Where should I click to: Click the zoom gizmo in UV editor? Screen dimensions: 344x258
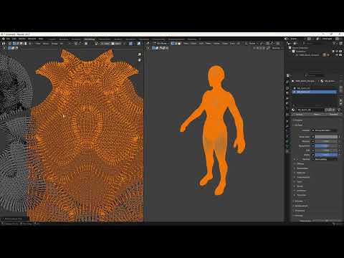click(x=140, y=54)
